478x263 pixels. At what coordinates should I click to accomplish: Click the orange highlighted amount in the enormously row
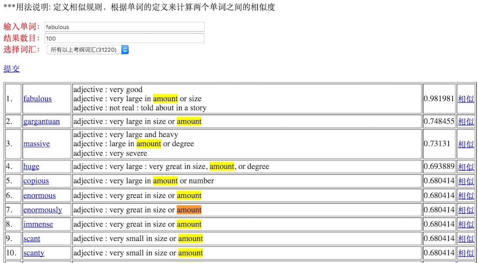pos(189,210)
